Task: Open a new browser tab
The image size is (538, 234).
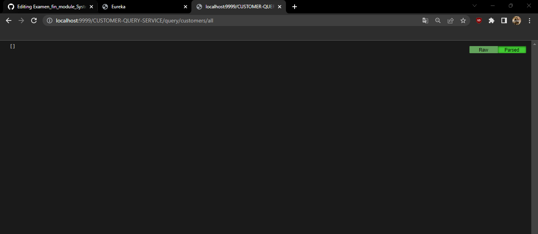Action: 294,6
